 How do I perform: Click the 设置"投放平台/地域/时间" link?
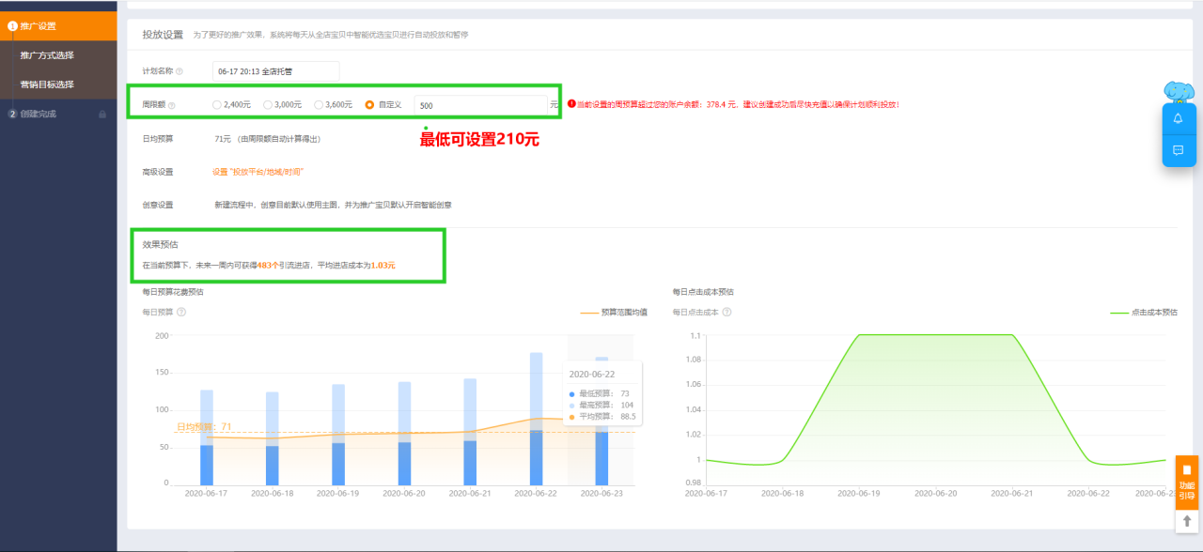pos(260,172)
